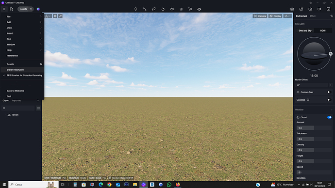Screen dimensions: 335x188
Task: Click the leaf vegetation icon in toolbar
Action: (154, 9)
